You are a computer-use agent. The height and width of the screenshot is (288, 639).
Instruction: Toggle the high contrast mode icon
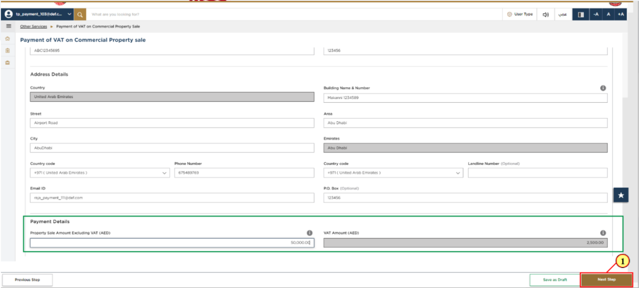[x=581, y=14]
